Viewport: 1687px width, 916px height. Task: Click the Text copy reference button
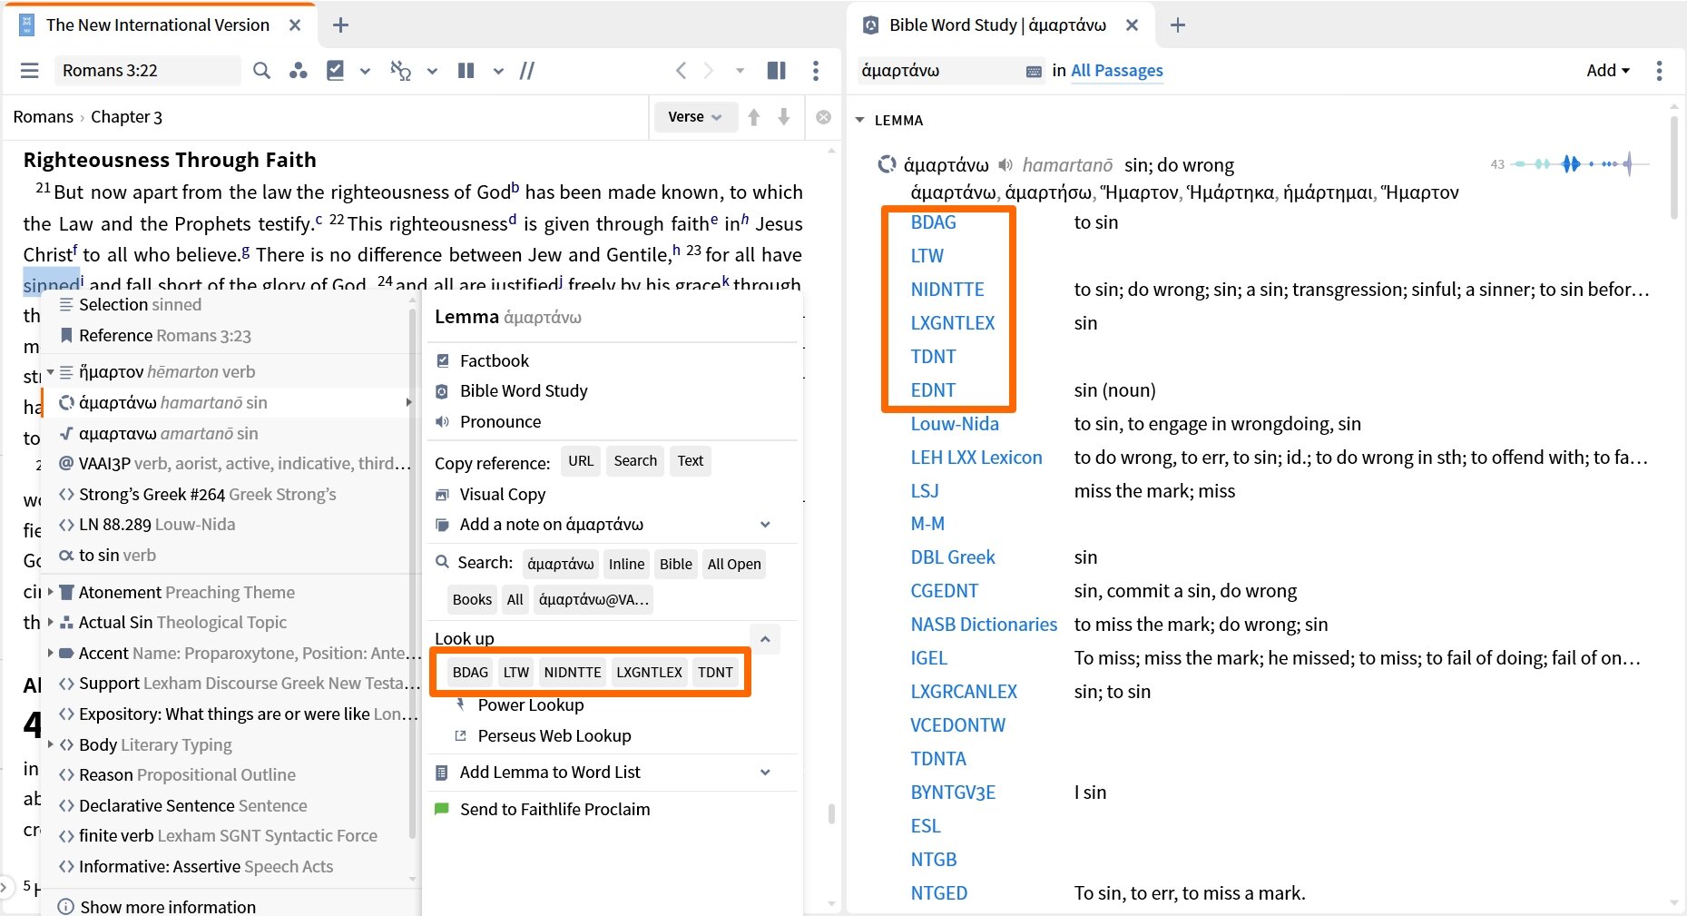pyautogui.click(x=691, y=461)
